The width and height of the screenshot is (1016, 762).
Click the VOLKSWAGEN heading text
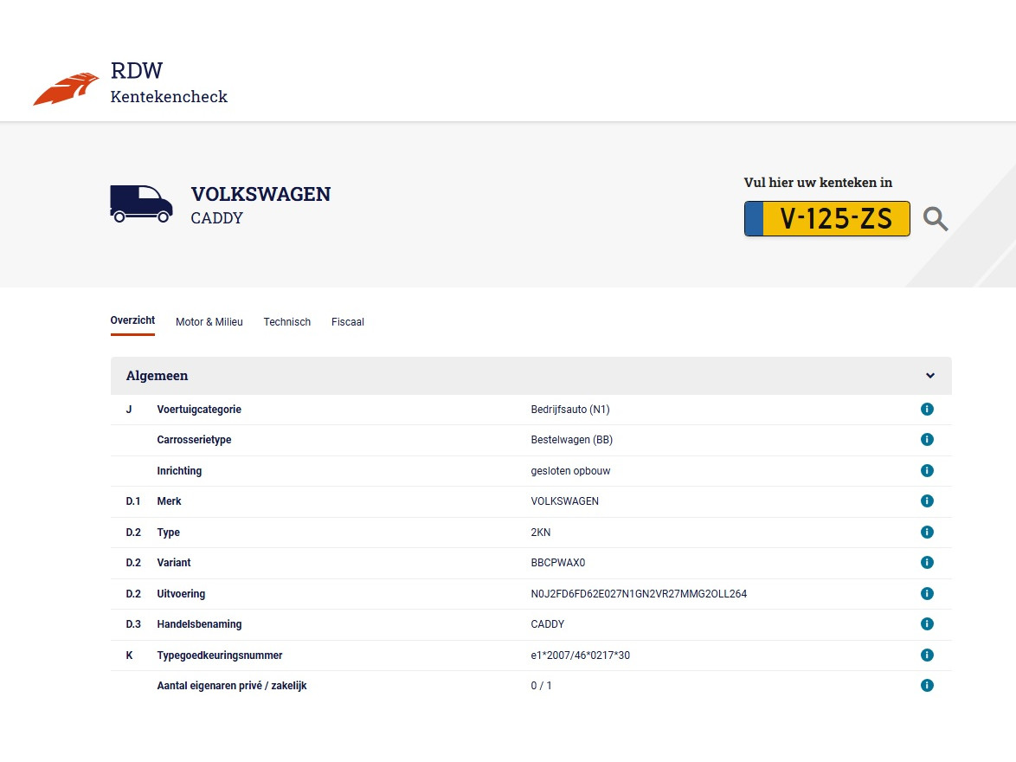pos(260,195)
